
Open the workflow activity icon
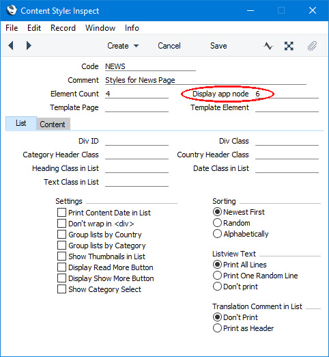268,46
